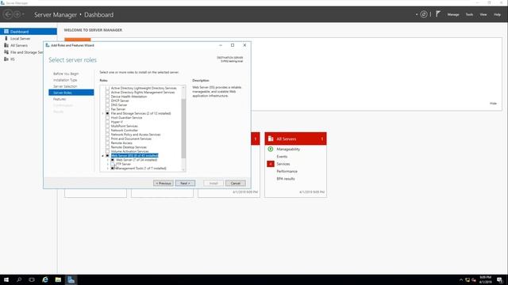Click the All Servers tile icon
Screen dimensions: 508x285
coord(271,139)
